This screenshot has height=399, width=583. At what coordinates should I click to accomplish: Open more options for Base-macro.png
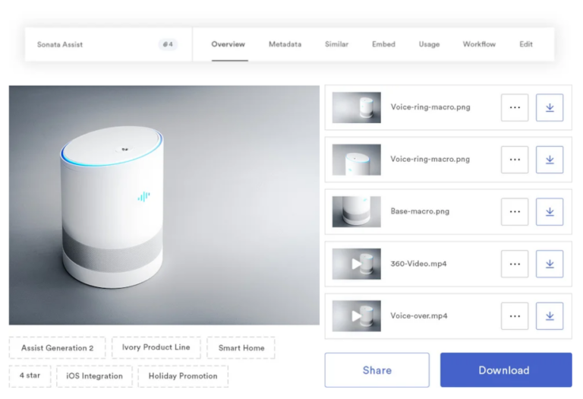[x=514, y=212]
